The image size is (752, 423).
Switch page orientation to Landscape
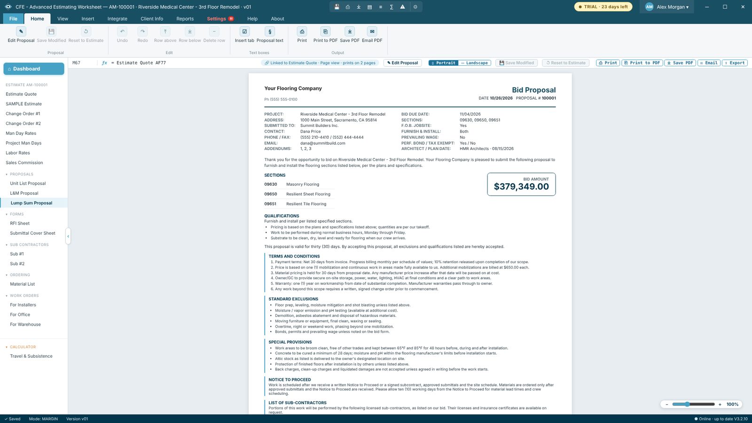(x=475, y=63)
